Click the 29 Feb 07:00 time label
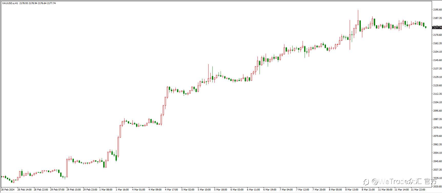The image size is (442, 193). point(57,190)
